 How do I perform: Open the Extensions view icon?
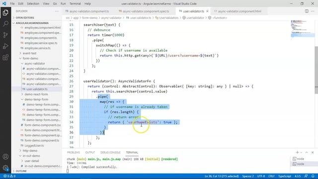tap(5, 58)
